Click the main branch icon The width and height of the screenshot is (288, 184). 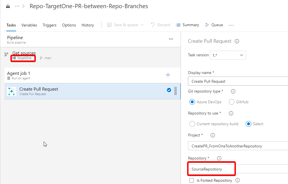coord(41,58)
